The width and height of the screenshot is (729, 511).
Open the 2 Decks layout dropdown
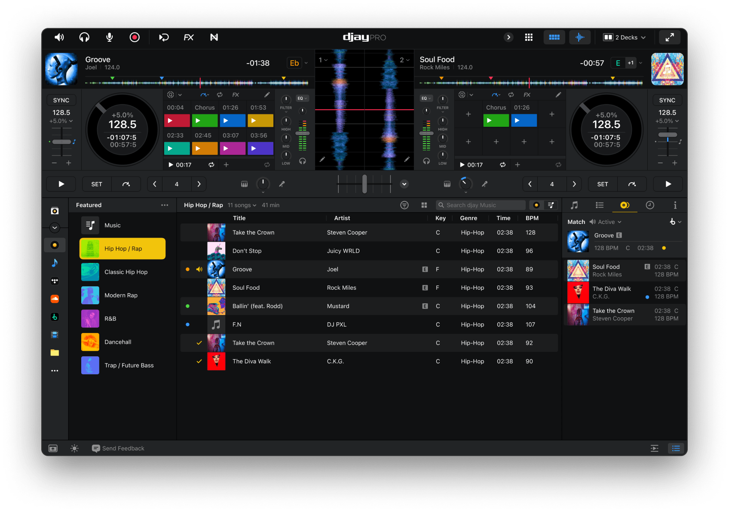(624, 37)
